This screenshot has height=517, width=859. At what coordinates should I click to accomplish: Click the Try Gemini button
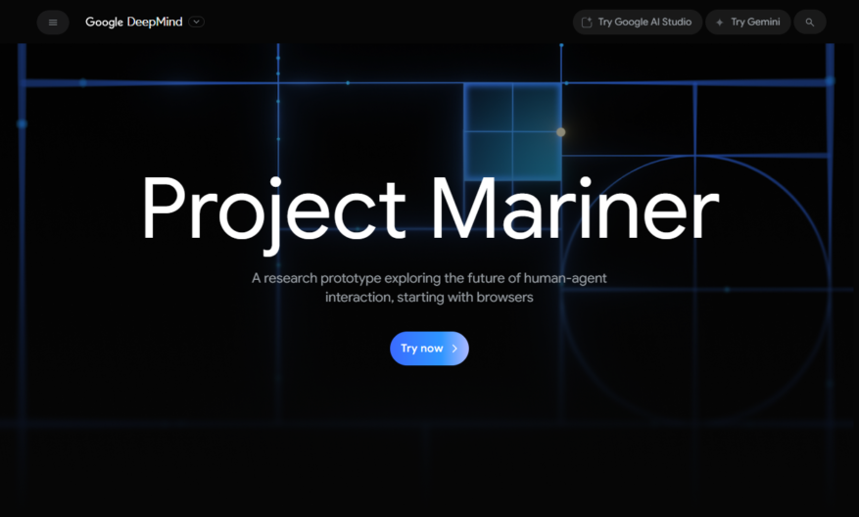click(747, 23)
